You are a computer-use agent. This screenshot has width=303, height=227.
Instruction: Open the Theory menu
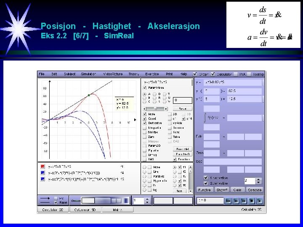pyautogui.click(x=134, y=74)
